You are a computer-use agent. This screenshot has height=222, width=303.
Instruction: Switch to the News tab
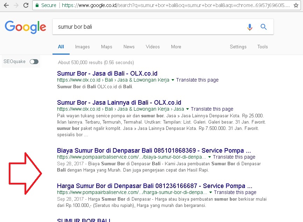pos(129,47)
